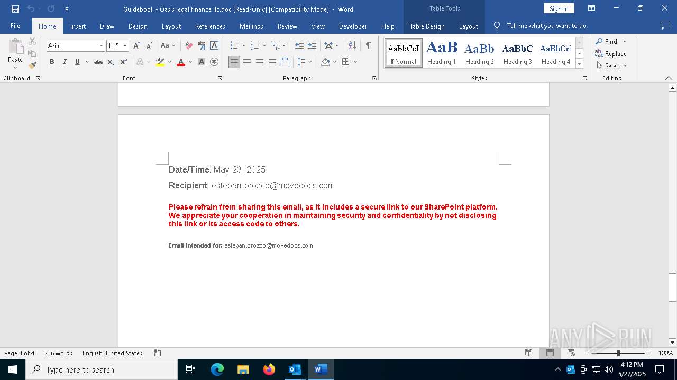Viewport: 677px width, 380px height.
Task: Click the Cut scissors icon
Action: coord(32,41)
